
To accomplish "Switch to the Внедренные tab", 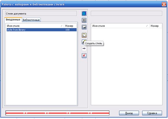I will tap(13, 20).
